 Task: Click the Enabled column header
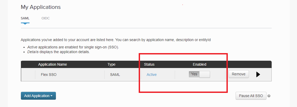[200, 64]
